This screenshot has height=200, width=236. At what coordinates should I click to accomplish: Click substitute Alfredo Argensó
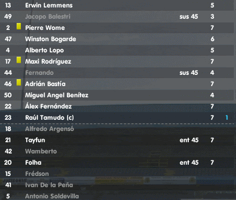tap(49, 129)
